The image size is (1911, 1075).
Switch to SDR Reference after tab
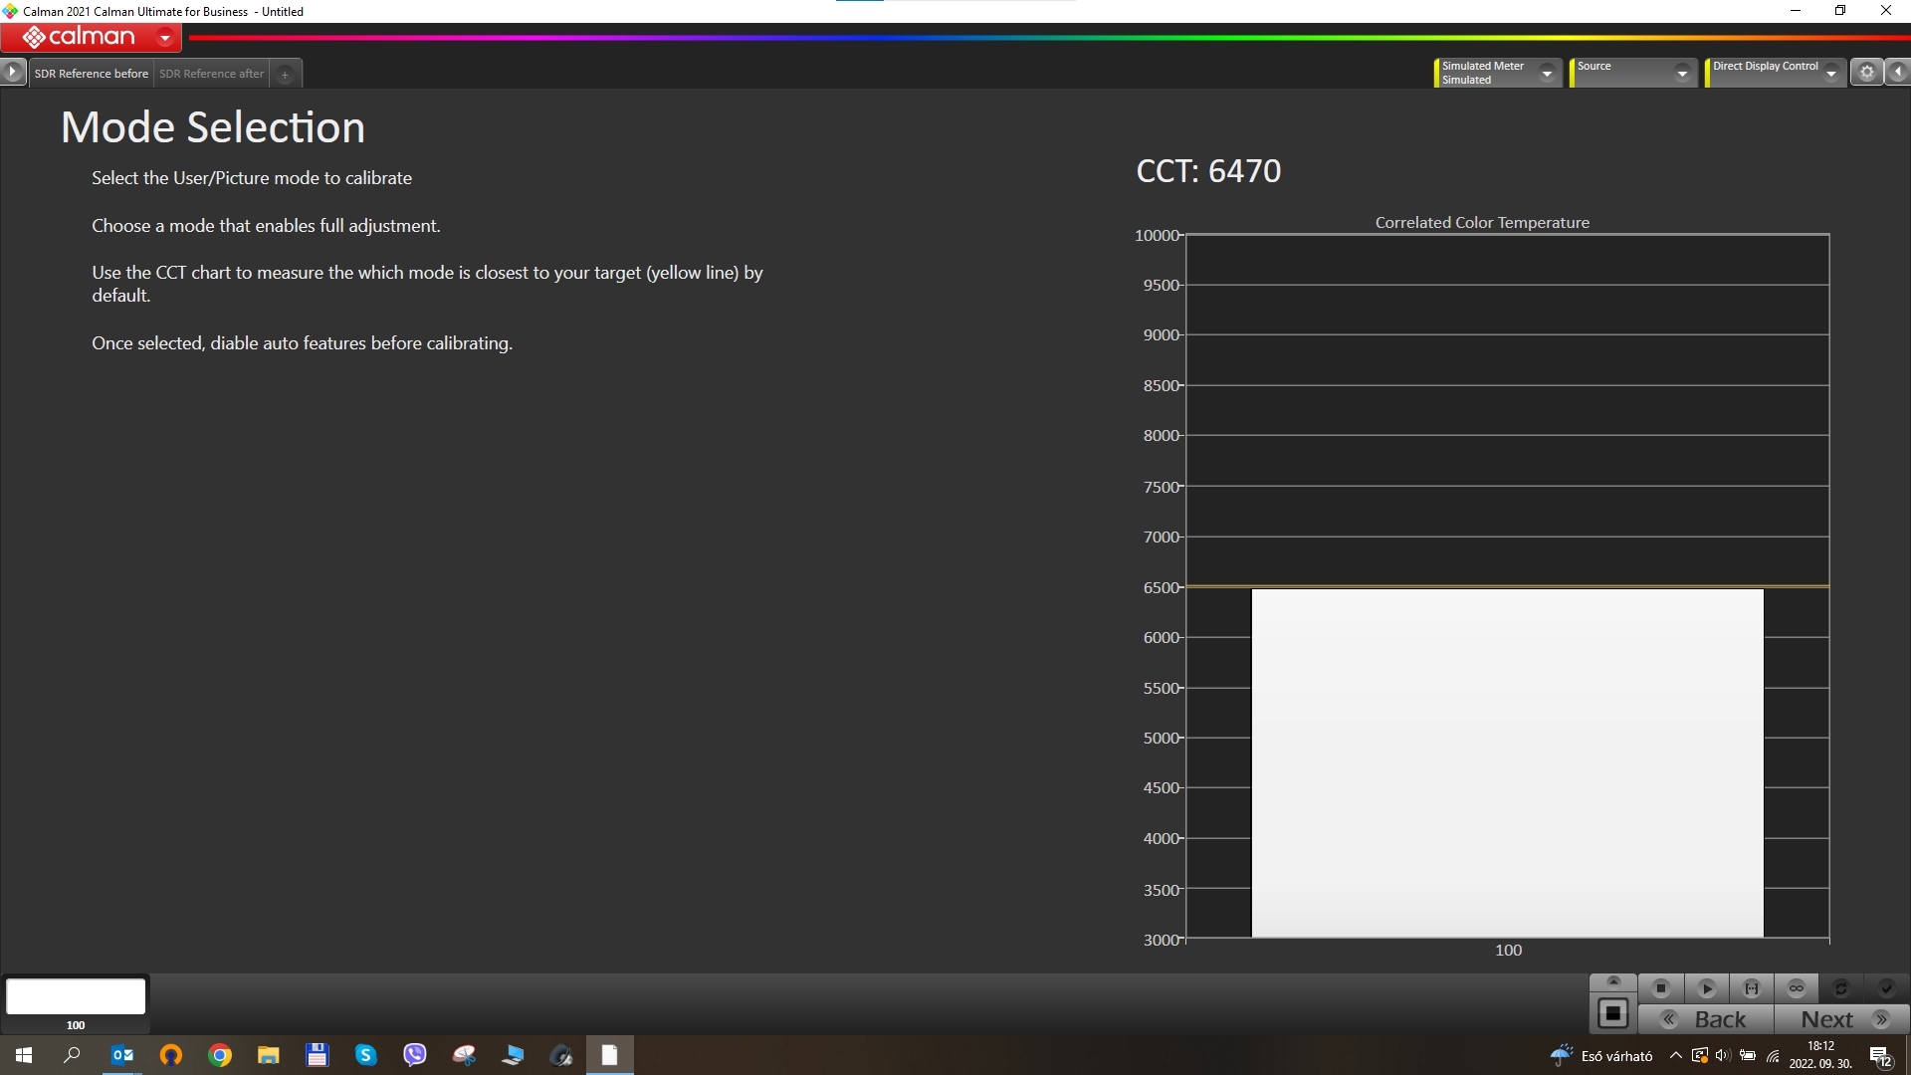tap(211, 74)
